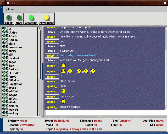Select user Amalie in the user list
The height and width of the screenshot is (134, 168).
coord(13,40)
